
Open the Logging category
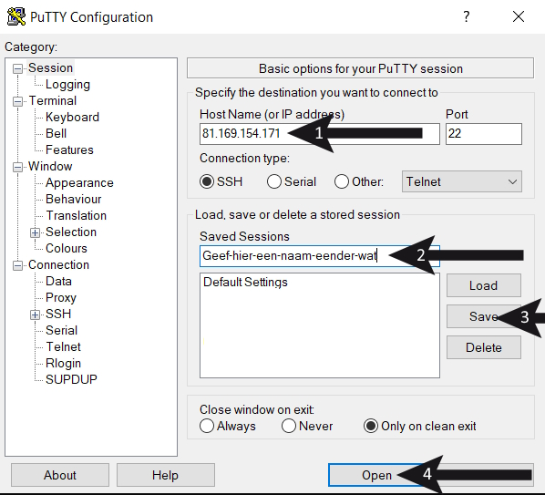(67, 85)
